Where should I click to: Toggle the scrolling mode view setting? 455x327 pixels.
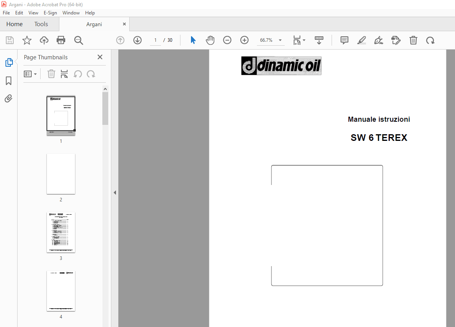coord(319,40)
